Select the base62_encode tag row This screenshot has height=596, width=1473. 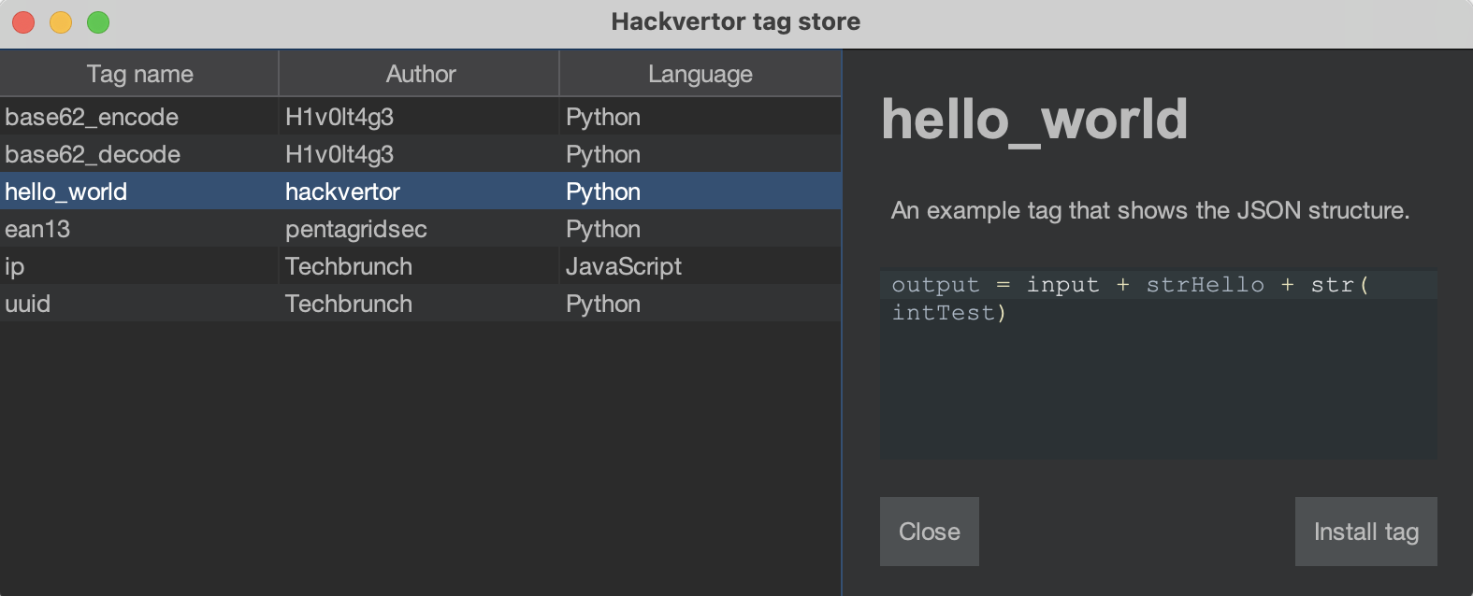[92, 117]
